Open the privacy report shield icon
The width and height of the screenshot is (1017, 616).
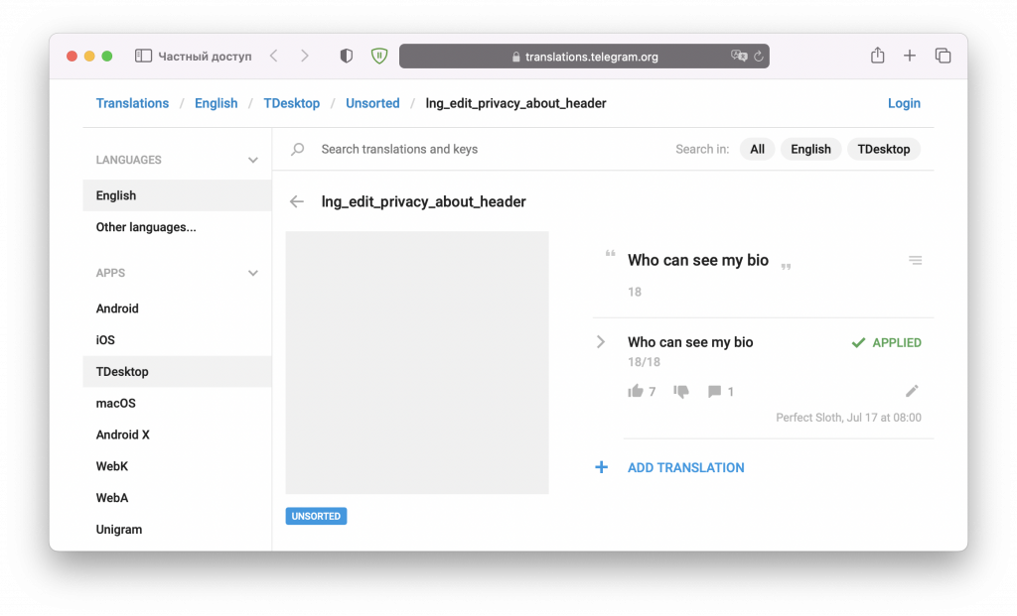347,57
